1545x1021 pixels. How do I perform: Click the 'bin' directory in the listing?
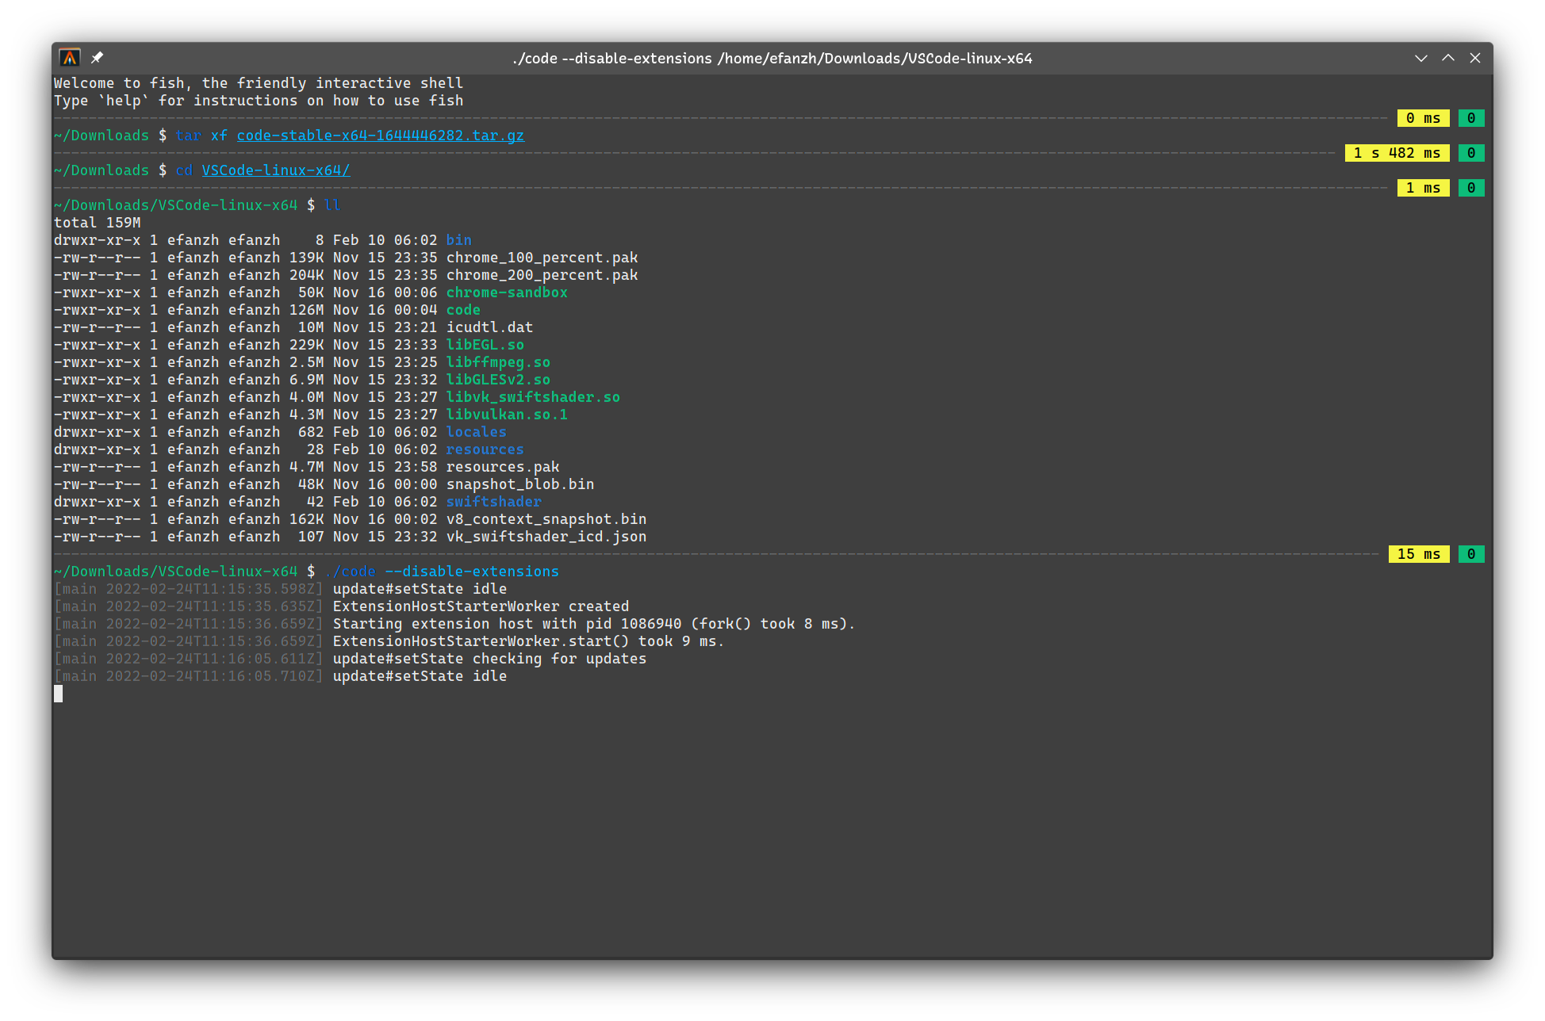(x=458, y=239)
